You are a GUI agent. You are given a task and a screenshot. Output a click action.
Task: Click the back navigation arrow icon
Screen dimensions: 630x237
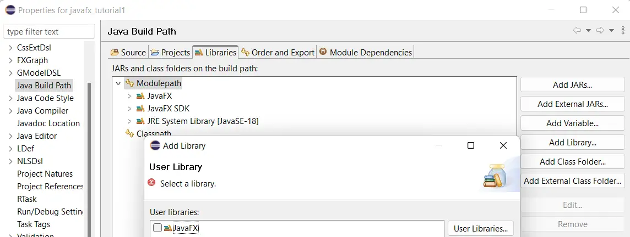[x=577, y=31]
